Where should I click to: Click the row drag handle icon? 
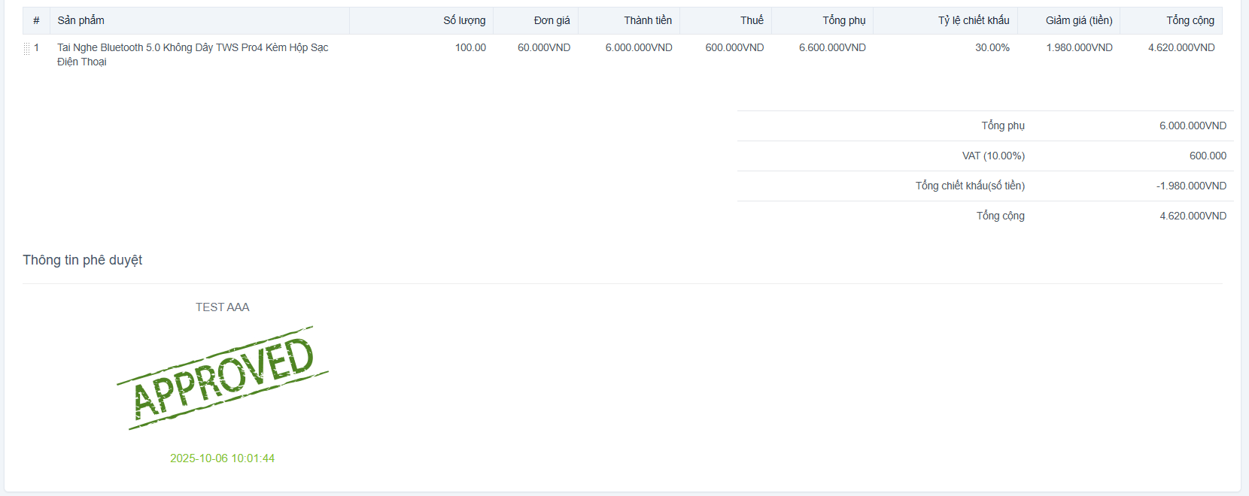26,49
